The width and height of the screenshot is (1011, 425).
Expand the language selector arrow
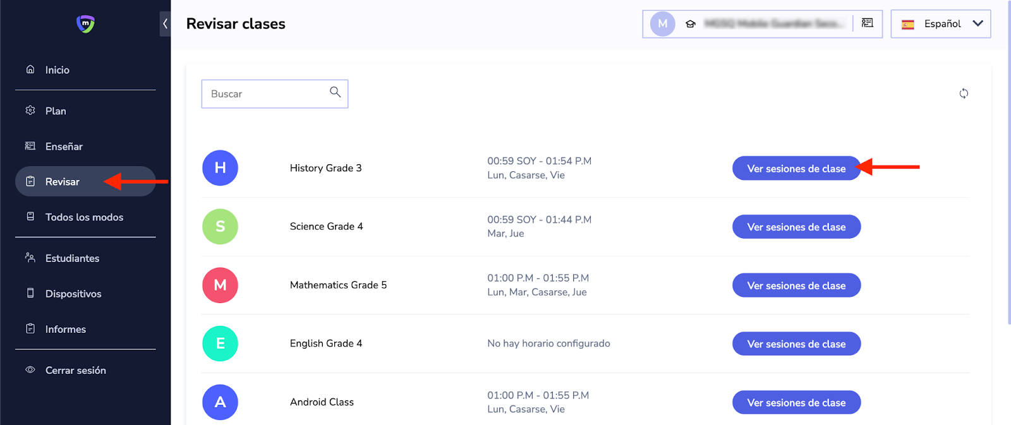[978, 23]
